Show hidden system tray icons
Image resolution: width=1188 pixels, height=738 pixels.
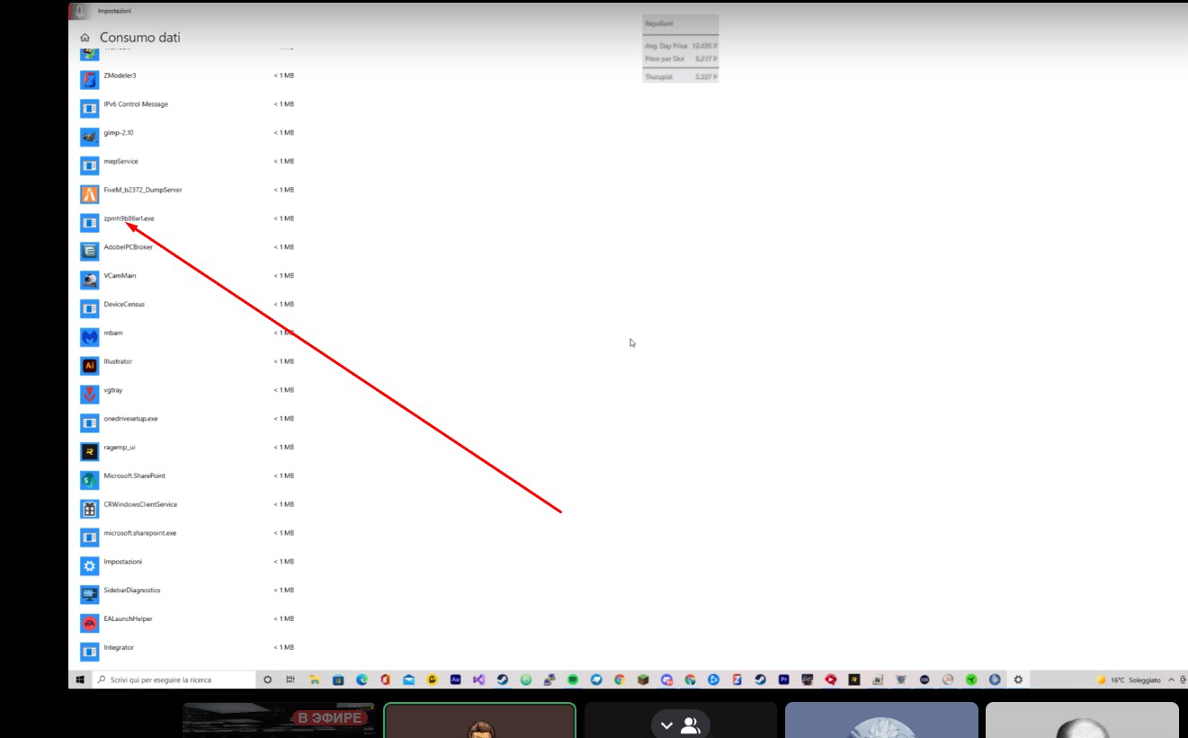[x=1171, y=680]
